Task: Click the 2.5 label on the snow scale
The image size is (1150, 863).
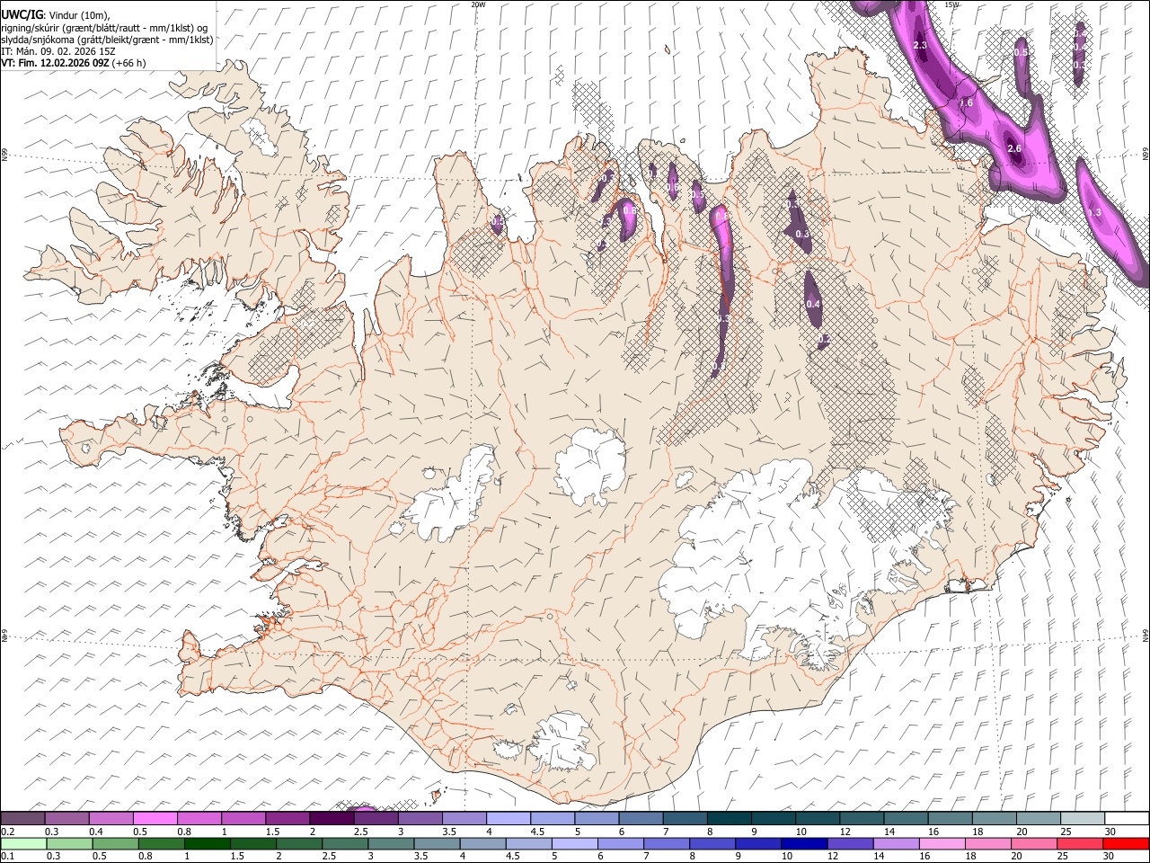Action: (x=360, y=831)
